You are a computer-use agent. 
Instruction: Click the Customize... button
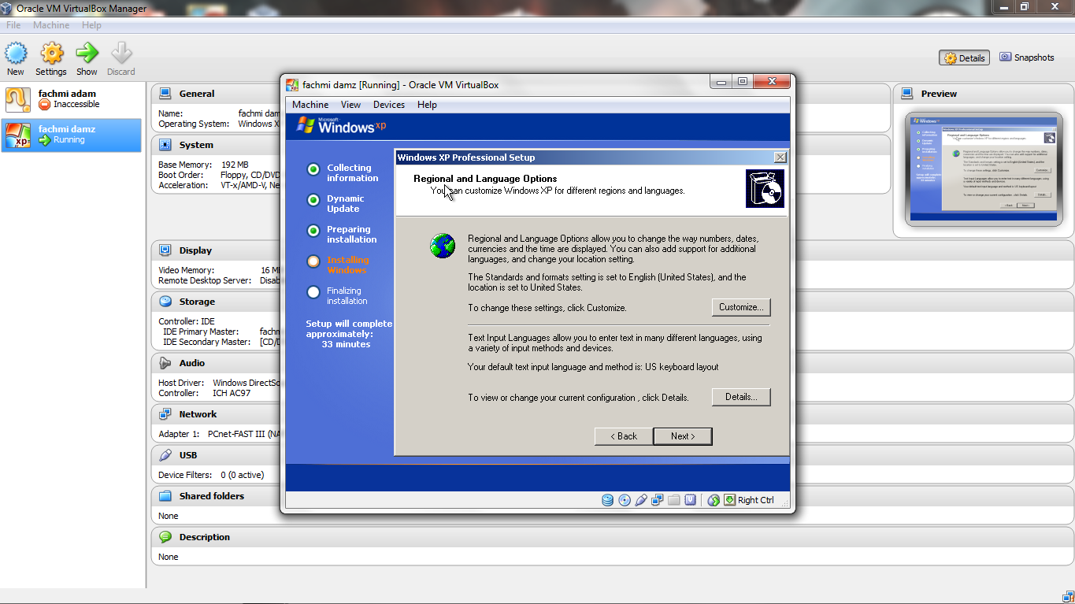point(741,307)
